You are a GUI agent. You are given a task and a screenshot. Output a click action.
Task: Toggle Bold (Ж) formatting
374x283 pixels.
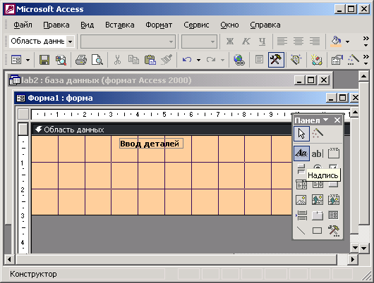point(230,42)
